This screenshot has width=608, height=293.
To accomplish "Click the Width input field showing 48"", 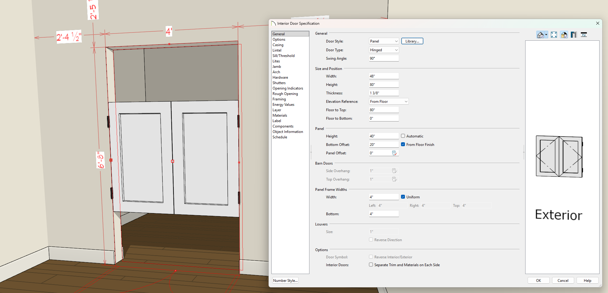I will click(384, 76).
